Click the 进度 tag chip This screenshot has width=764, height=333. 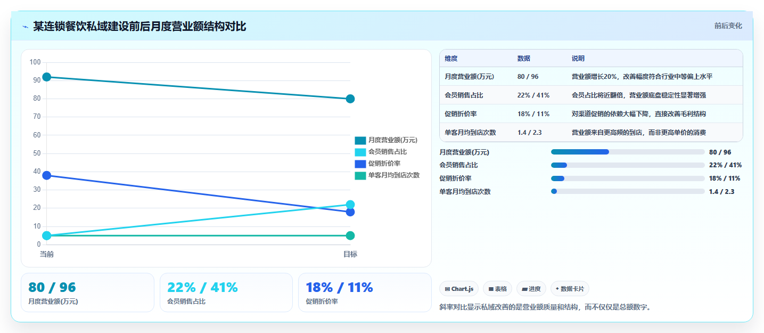531,289
